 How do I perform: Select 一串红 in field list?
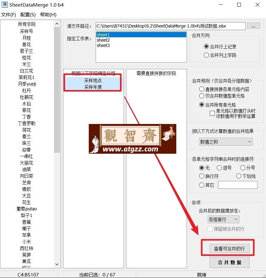tap(27, 157)
